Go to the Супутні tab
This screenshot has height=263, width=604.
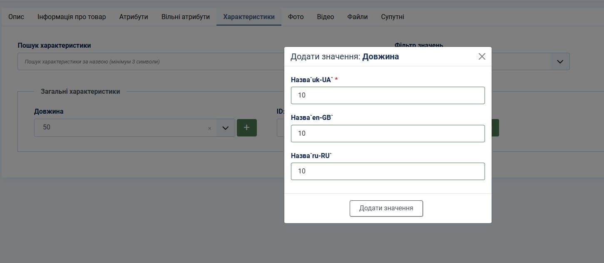(392, 17)
